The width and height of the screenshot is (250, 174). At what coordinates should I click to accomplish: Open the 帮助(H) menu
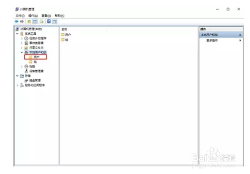[x=59, y=15]
